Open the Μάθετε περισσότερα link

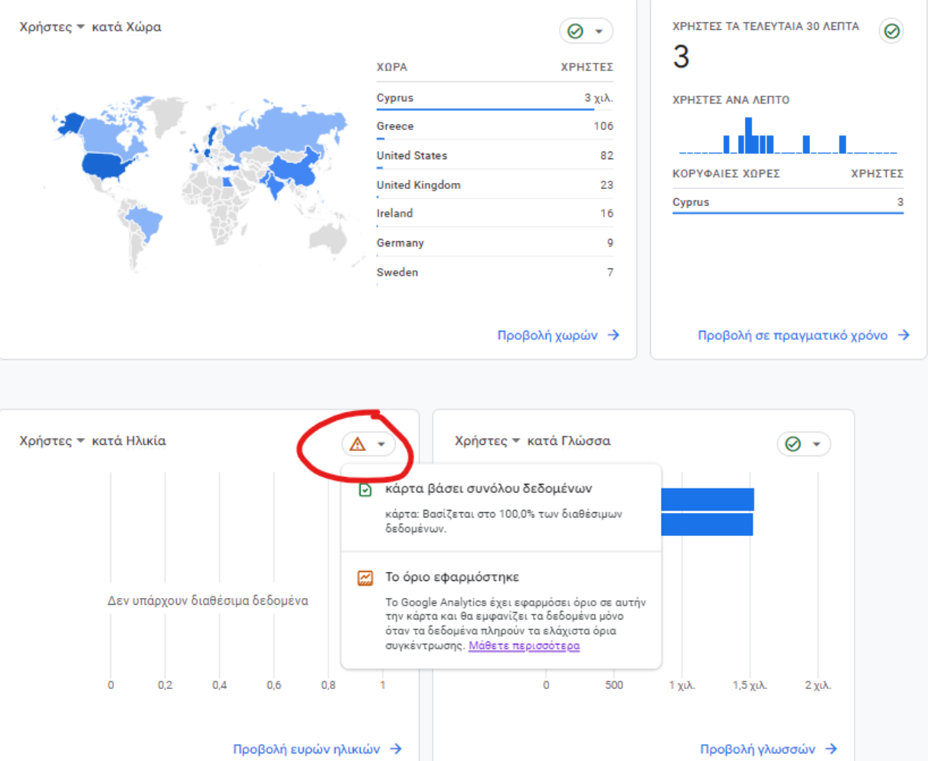point(524,646)
